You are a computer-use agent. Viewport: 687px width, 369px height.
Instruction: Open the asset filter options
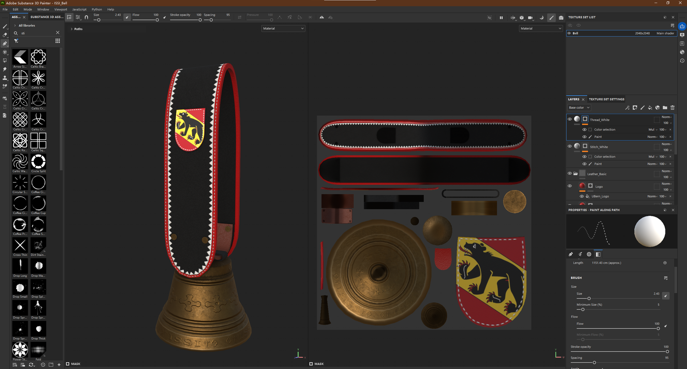16,41
